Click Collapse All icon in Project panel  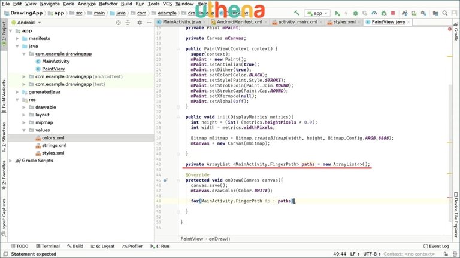point(127,22)
